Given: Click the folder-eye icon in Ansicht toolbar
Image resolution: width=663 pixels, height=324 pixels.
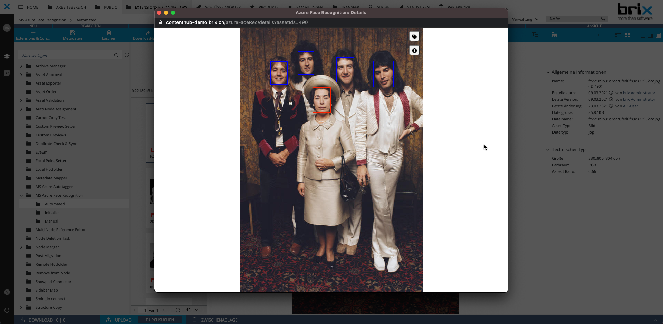Looking at the screenshot, I should pyautogui.click(x=554, y=35).
